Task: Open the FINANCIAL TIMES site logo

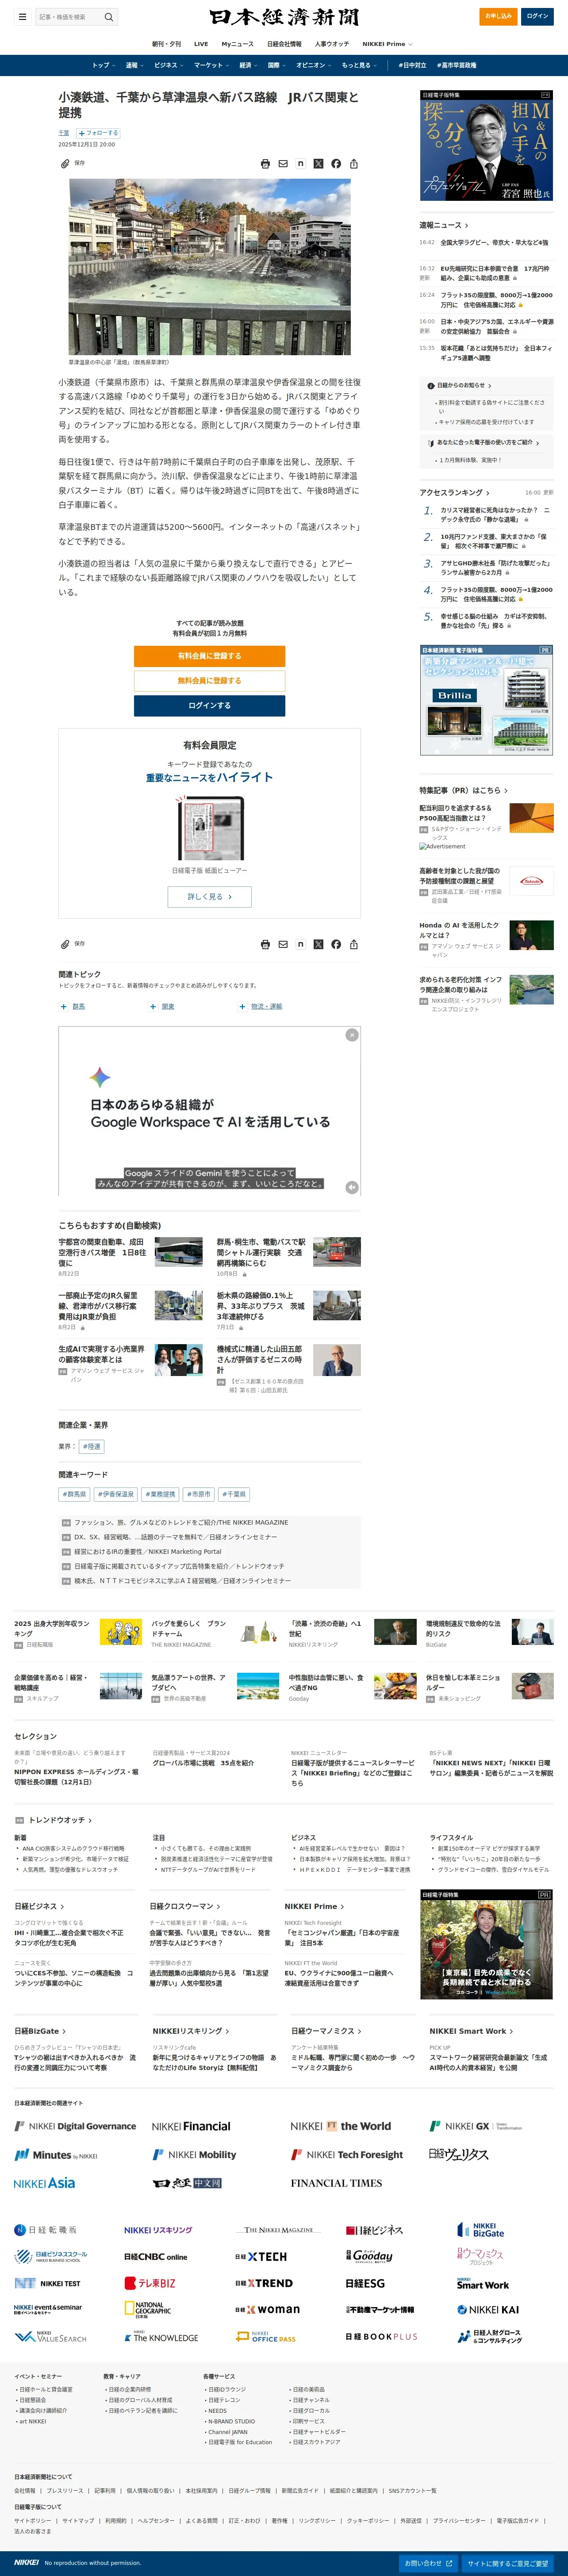Action: click(336, 2183)
